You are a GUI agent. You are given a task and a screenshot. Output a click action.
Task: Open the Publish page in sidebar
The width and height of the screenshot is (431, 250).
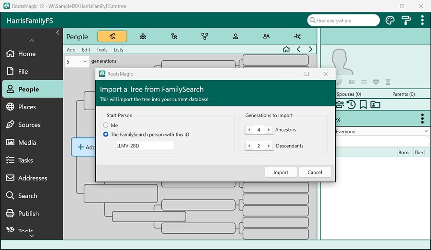(33, 214)
